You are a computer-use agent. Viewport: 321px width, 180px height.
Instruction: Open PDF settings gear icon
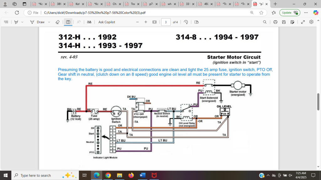pos(311,22)
